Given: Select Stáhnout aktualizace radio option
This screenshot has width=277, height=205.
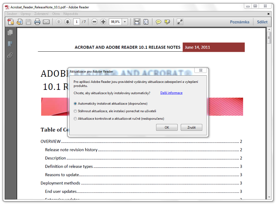Looking at the screenshot, I should click(75, 111).
